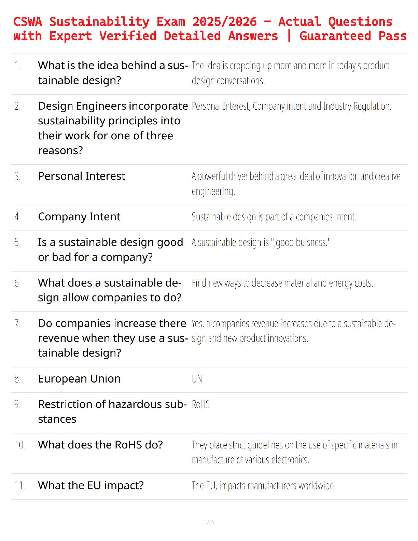The height and width of the screenshot is (541, 418).
Task: Click the "UN" answer text
Action: click(197, 379)
